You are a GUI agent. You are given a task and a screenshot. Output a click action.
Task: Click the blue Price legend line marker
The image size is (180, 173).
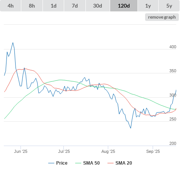pyautogui.click(x=51, y=163)
